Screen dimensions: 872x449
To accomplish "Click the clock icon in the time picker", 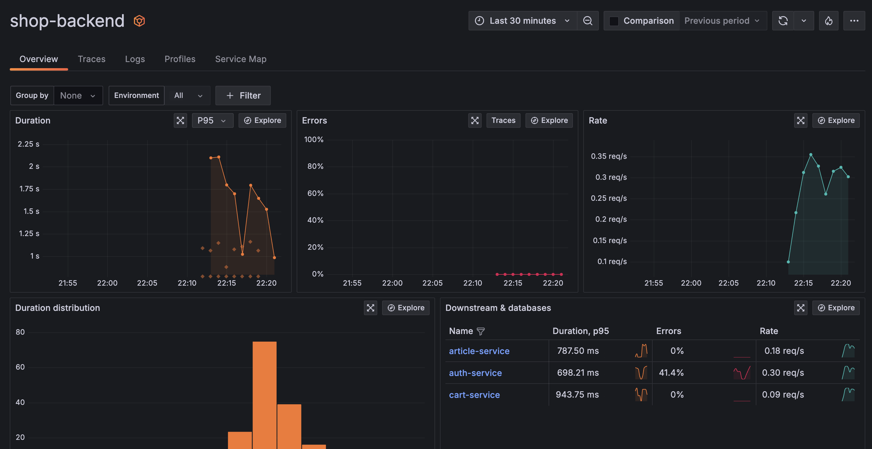I will pos(479,21).
